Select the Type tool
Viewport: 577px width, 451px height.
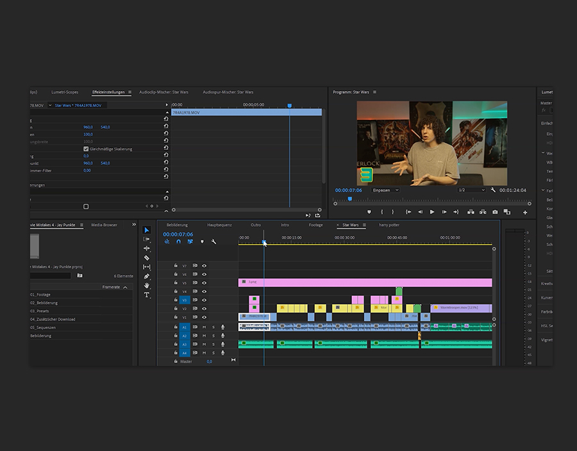[x=147, y=295]
